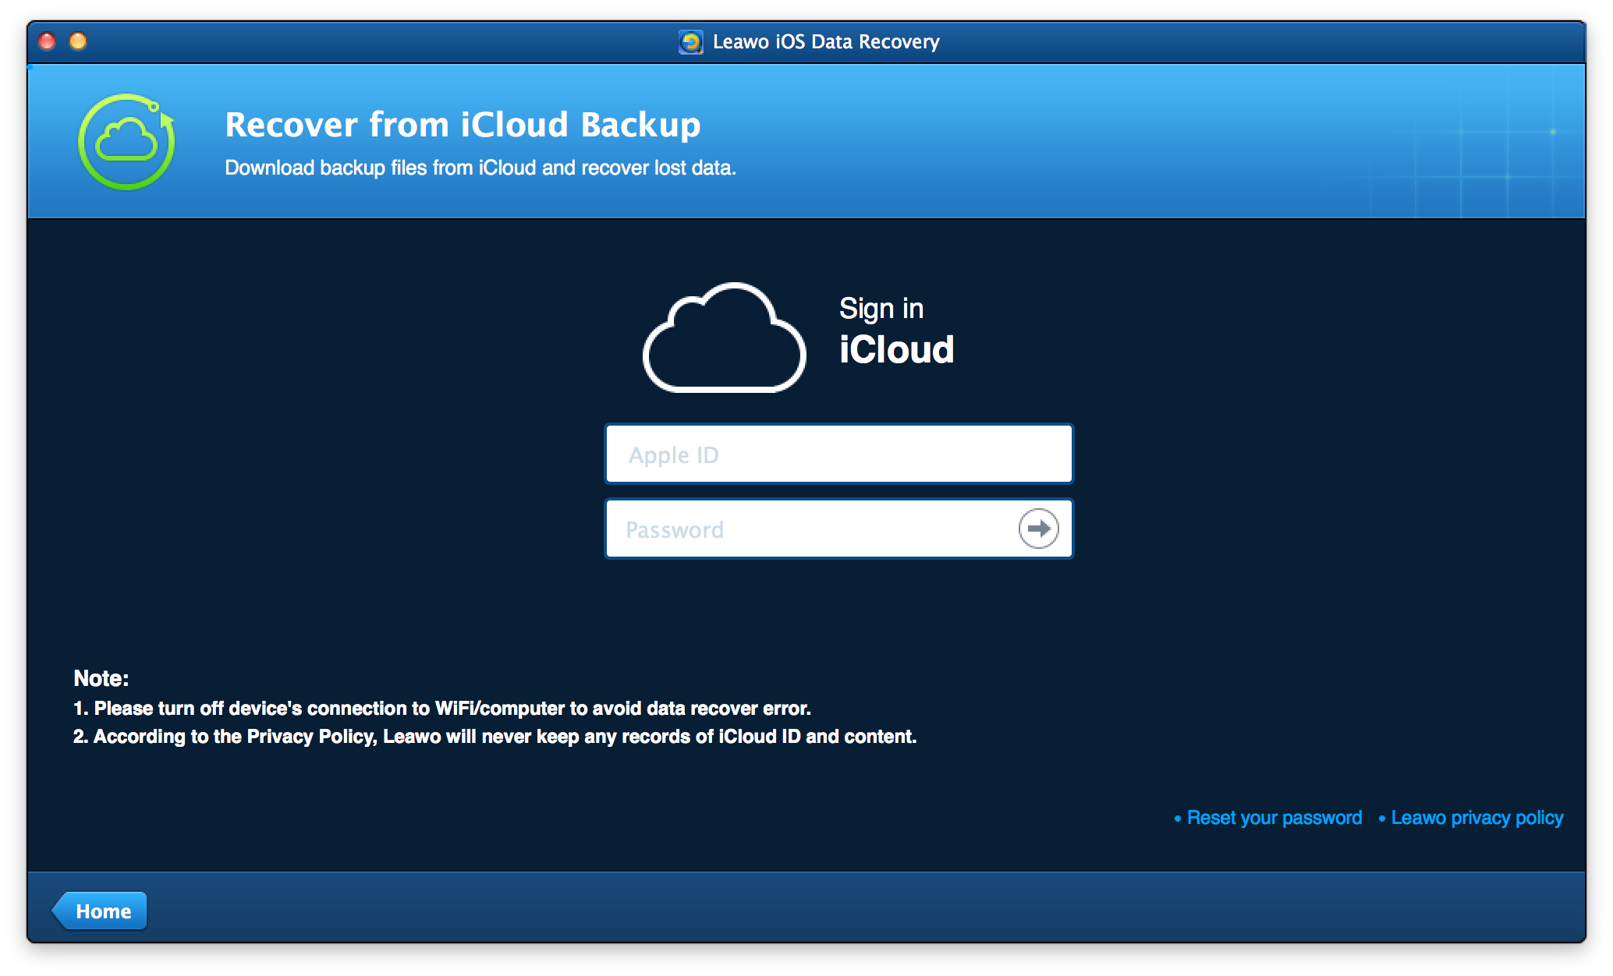1613x976 pixels.
Task: Click the Leawo app icon in title bar
Action: pyautogui.click(x=690, y=42)
